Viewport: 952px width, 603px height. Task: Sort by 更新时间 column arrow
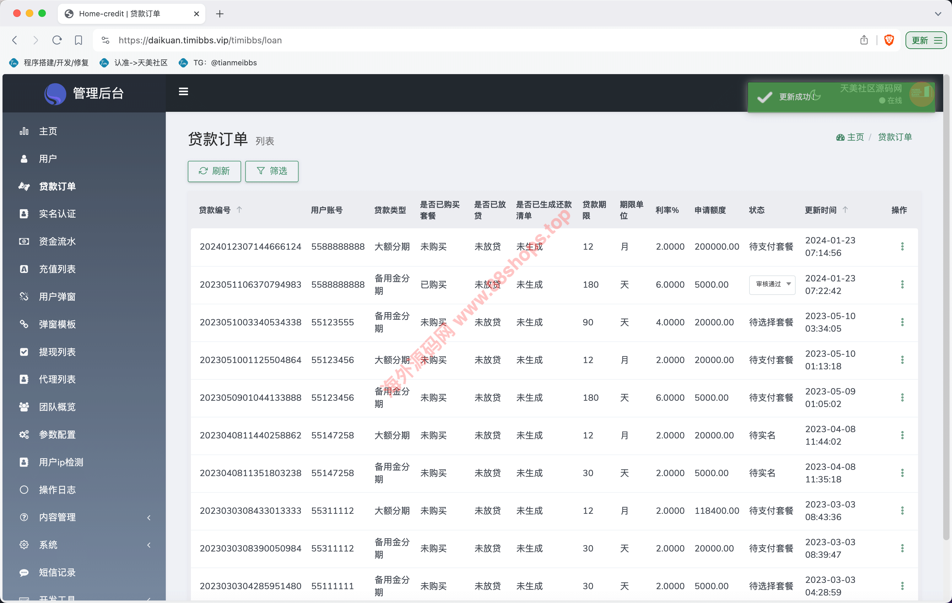coord(845,209)
